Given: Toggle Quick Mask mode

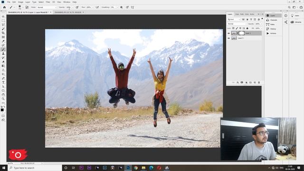Looking at the screenshot, I should [3, 116].
